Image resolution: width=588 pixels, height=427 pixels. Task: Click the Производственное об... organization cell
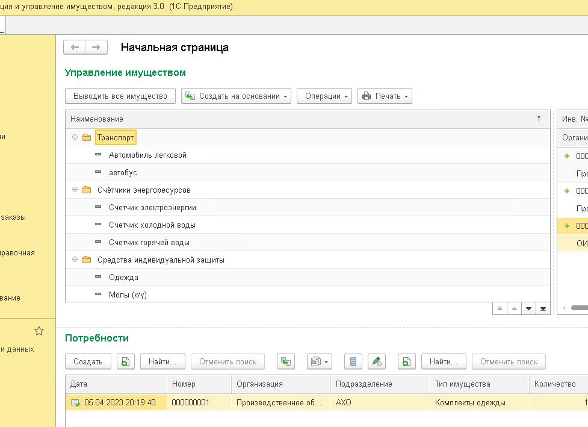pyautogui.click(x=281, y=403)
